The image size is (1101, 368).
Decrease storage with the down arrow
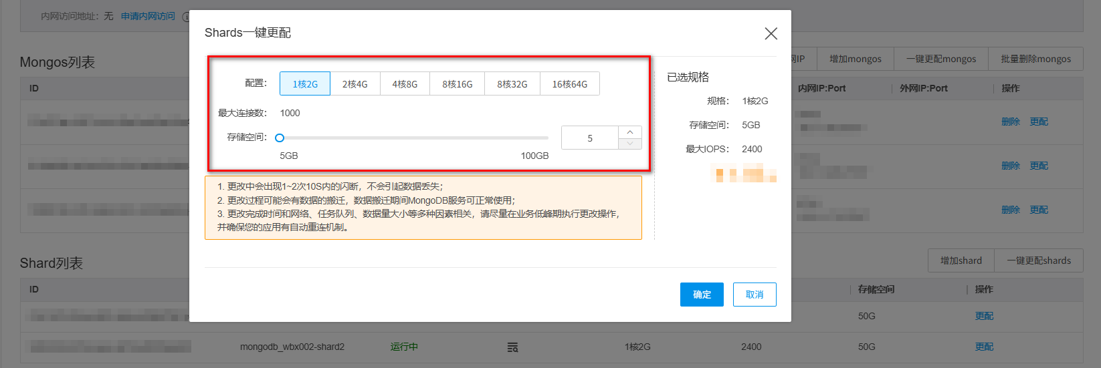[630, 144]
